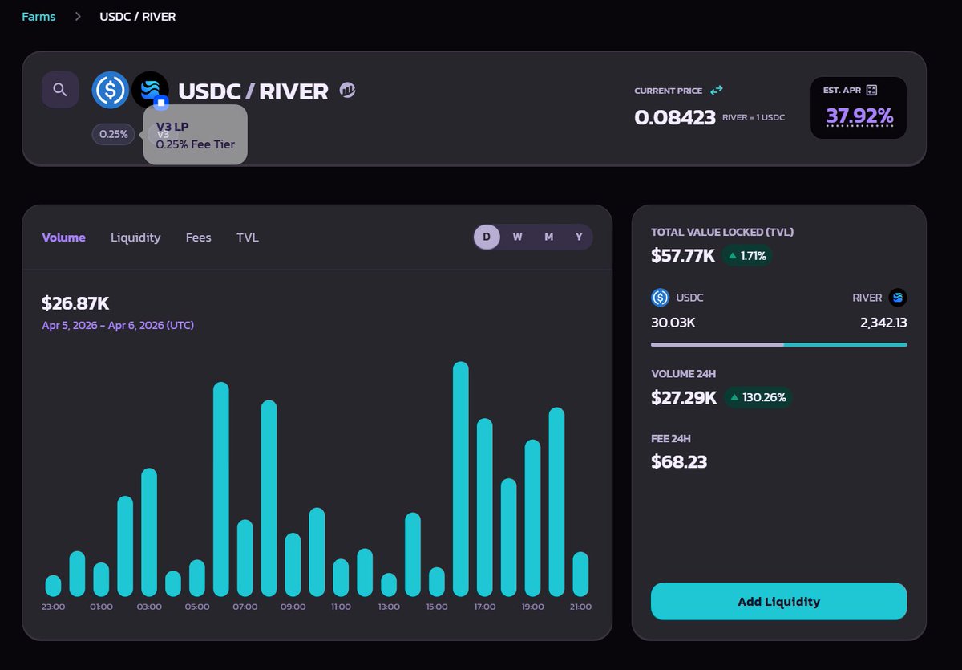
Task: Click the chart icon beside USDC / RIVER title
Action: [x=347, y=91]
